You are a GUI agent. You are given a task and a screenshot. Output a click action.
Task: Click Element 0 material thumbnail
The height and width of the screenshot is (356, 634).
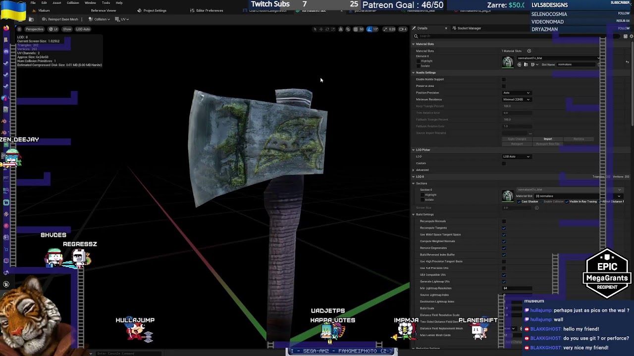pos(508,62)
